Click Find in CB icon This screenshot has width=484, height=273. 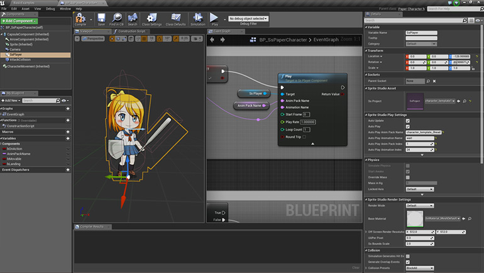coord(116,19)
